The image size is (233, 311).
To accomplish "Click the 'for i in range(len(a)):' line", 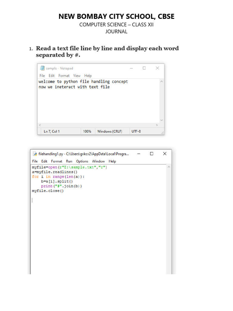I will [x=58, y=177].
